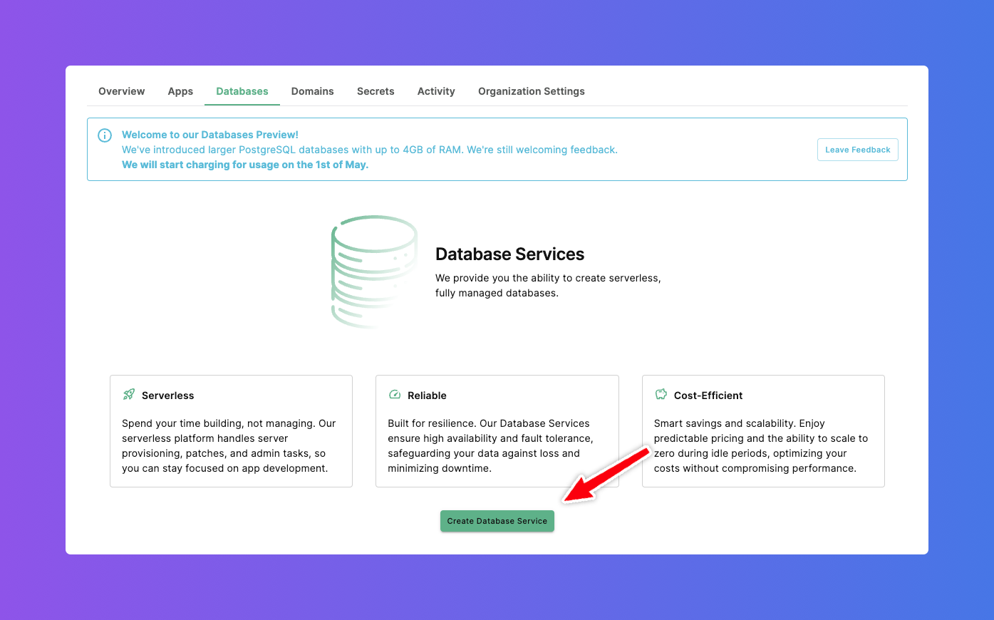Select the Cost-Efficient feature card
The height and width of the screenshot is (620, 994).
(x=763, y=430)
